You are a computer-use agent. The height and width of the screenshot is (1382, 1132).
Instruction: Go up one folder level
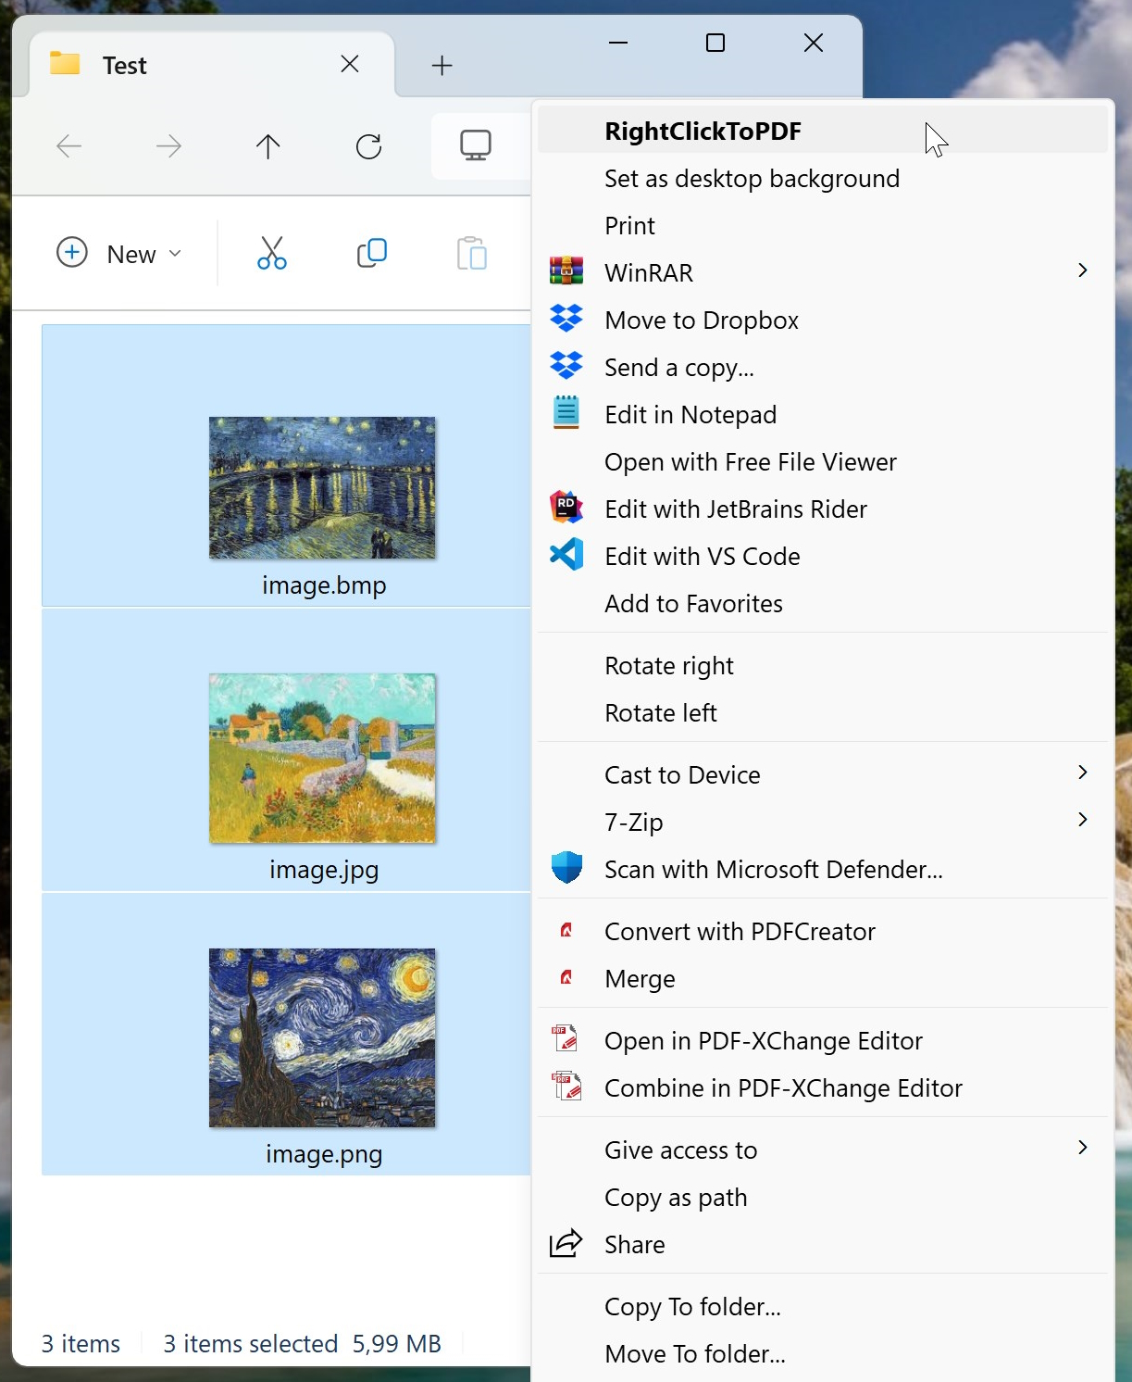[268, 146]
